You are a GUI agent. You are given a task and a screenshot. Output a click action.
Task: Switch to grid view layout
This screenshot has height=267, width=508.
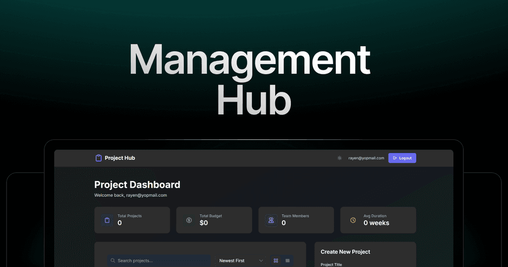pos(276,260)
